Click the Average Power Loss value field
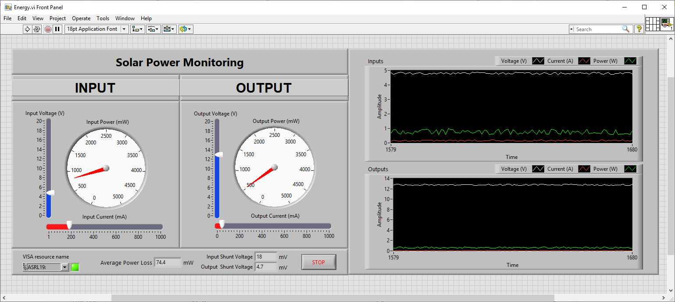This screenshot has width=675, height=302. [x=168, y=262]
